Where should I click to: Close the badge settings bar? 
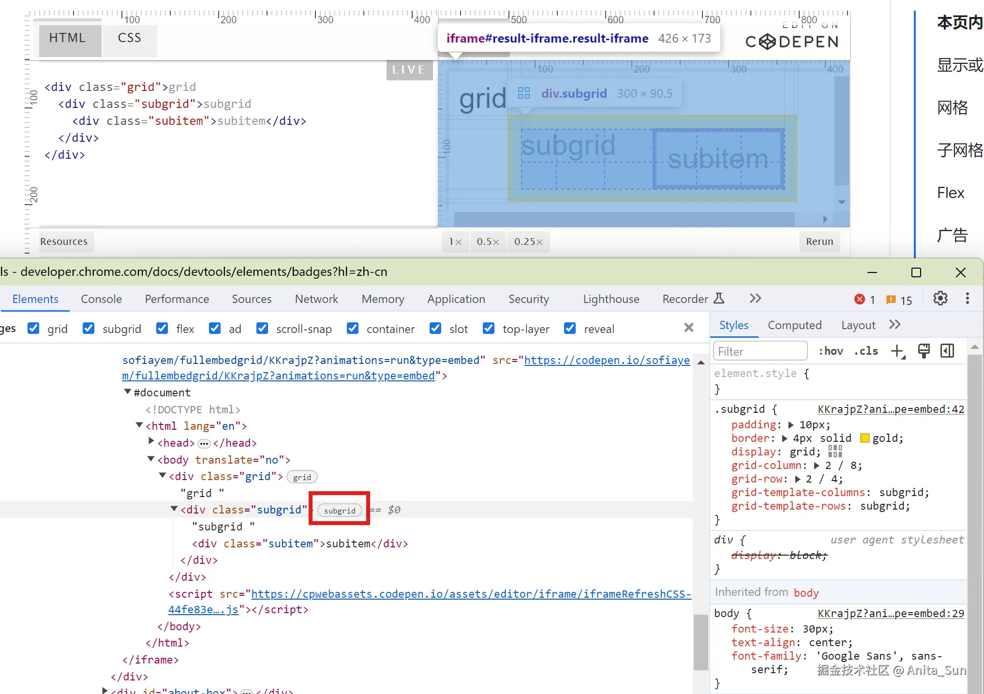(689, 328)
